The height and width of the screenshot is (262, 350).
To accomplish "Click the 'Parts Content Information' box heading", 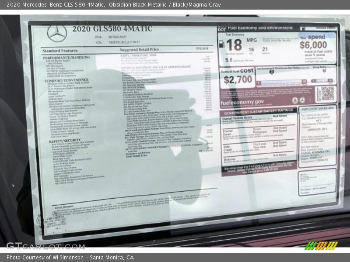I will coord(318,109).
